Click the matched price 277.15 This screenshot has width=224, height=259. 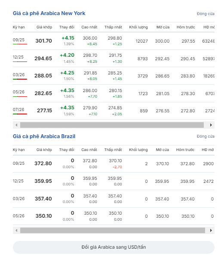45,111
